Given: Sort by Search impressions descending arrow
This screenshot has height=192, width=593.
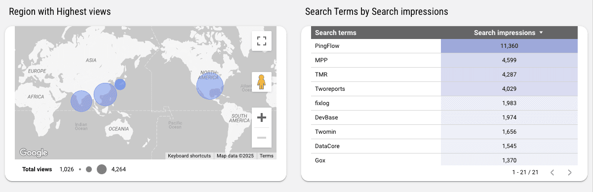Looking at the screenshot, I should [x=541, y=33].
